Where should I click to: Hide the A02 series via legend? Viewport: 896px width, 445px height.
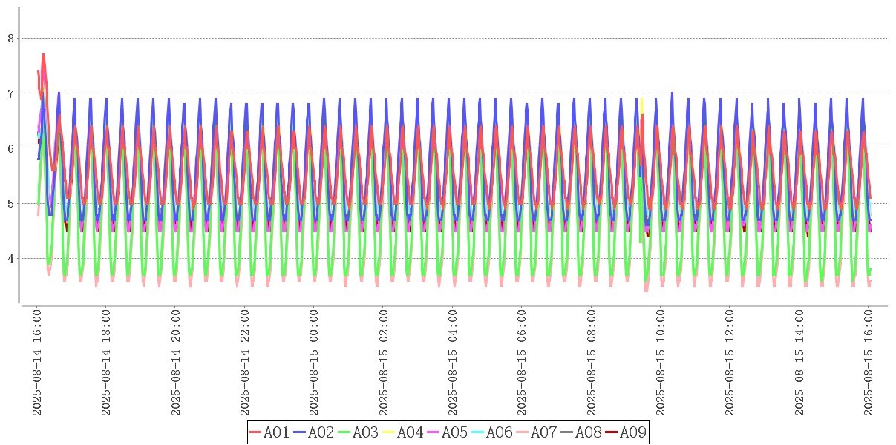[x=313, y=432]
